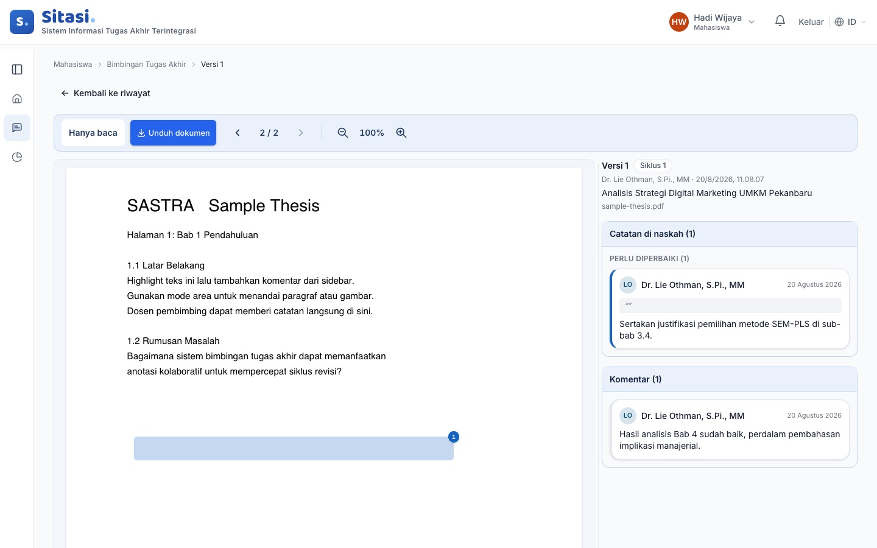Viewport: 877px width, 548px height.
Task: Select the highlighted blue annotation area
Action: (x=294, y=448)
